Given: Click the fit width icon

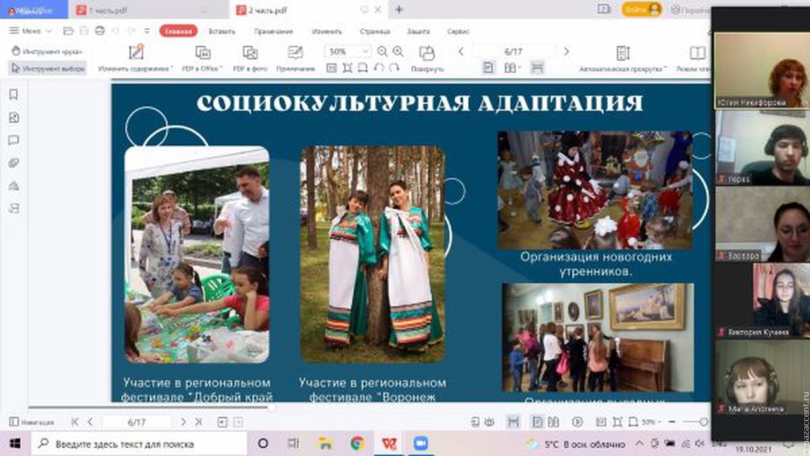Looking at the screenshot, I should [363, 68].
